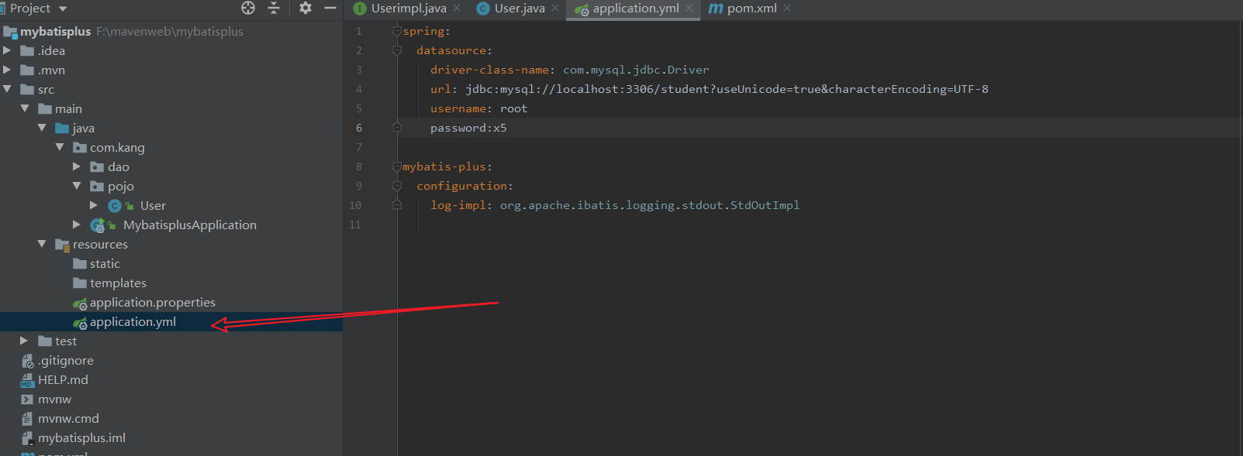Screen dimensions: 1243x456
Task: Collapse the pojo package
Action: click(x=77, y=186)
